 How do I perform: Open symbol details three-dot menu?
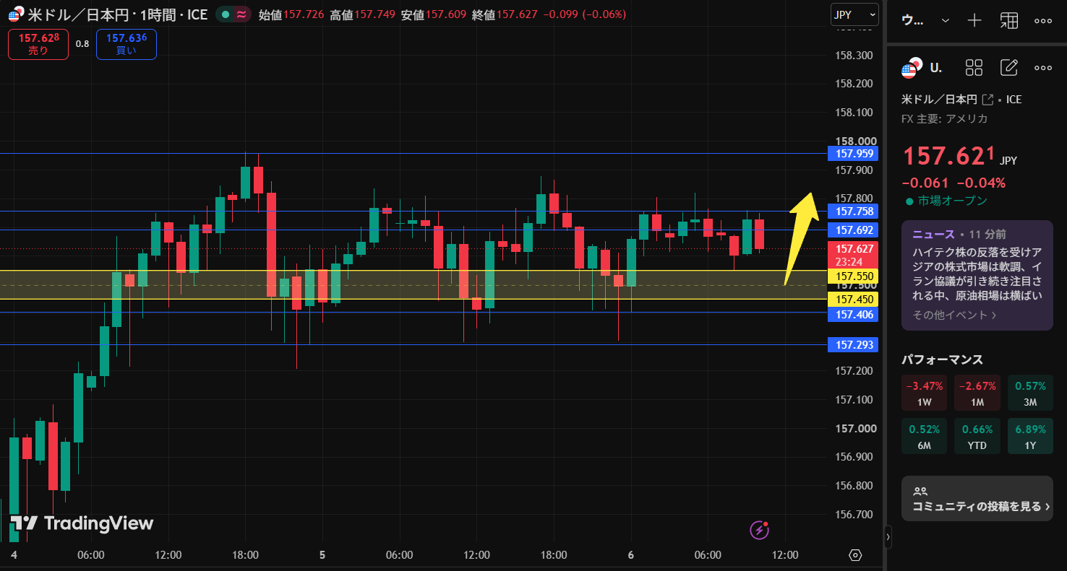[1042, 68]
